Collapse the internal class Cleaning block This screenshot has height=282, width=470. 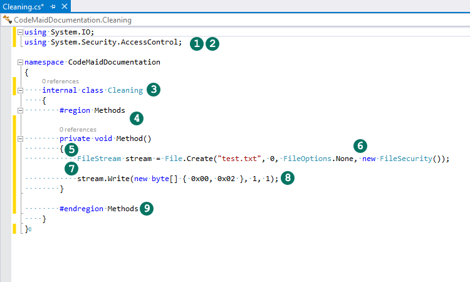(20, 90)
